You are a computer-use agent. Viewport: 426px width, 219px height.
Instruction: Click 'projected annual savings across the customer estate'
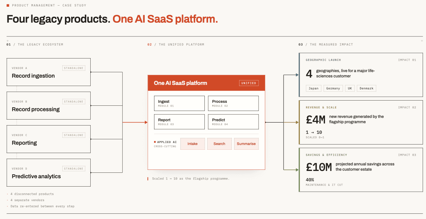(365, 166)
